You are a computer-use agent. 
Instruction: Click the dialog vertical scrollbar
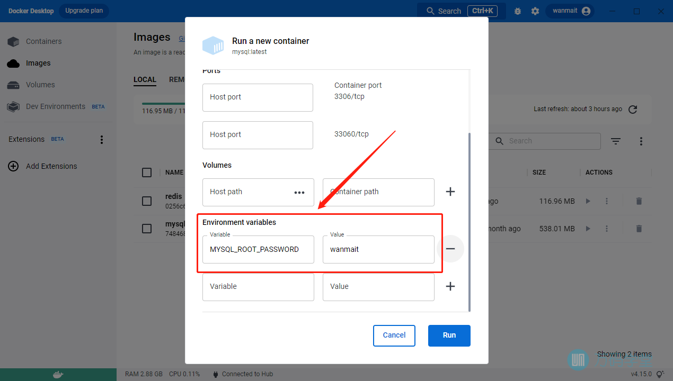point(469,222)
